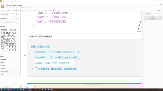The width and height of the screenshot is (163, 91).
Task: Click the fill color bucket icon
Action: pyautogui.click(x=36, y=11)
